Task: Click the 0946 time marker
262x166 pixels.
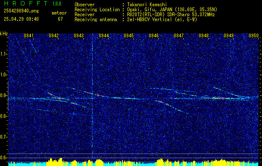Action: tap(154, 36)
